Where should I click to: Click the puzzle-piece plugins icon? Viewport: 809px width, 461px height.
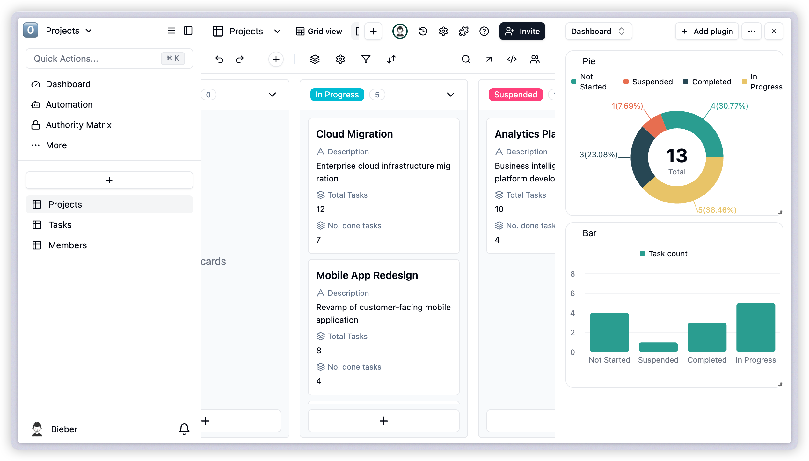(x=464, y=31)
